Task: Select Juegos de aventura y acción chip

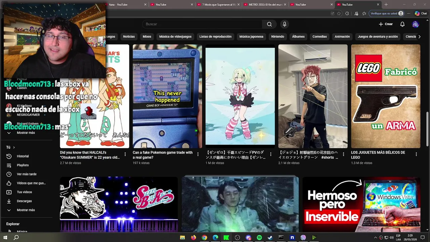Action: click(378, 37)
